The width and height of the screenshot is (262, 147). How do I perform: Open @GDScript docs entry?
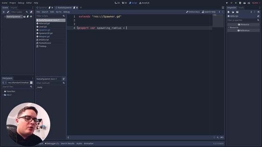[x=44, y=40]
